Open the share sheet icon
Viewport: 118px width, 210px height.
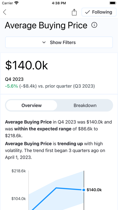coord(74,12)
